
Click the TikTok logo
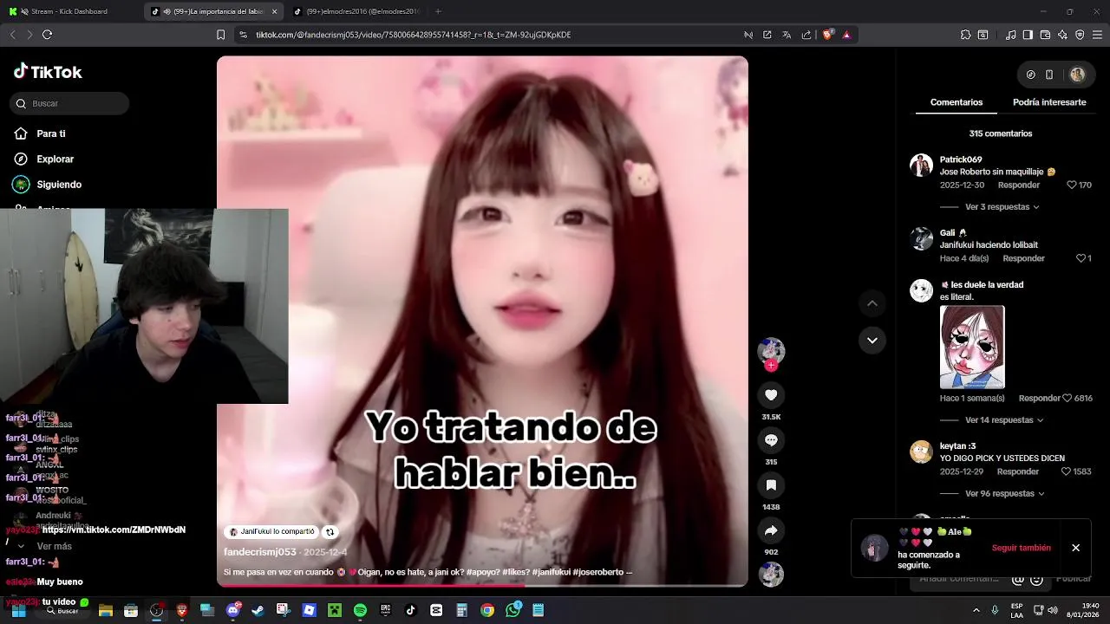(x=48, y=72)
